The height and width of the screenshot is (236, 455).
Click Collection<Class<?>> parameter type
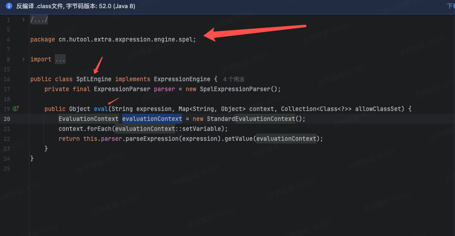pyautogui.click(x=316, y=109)
